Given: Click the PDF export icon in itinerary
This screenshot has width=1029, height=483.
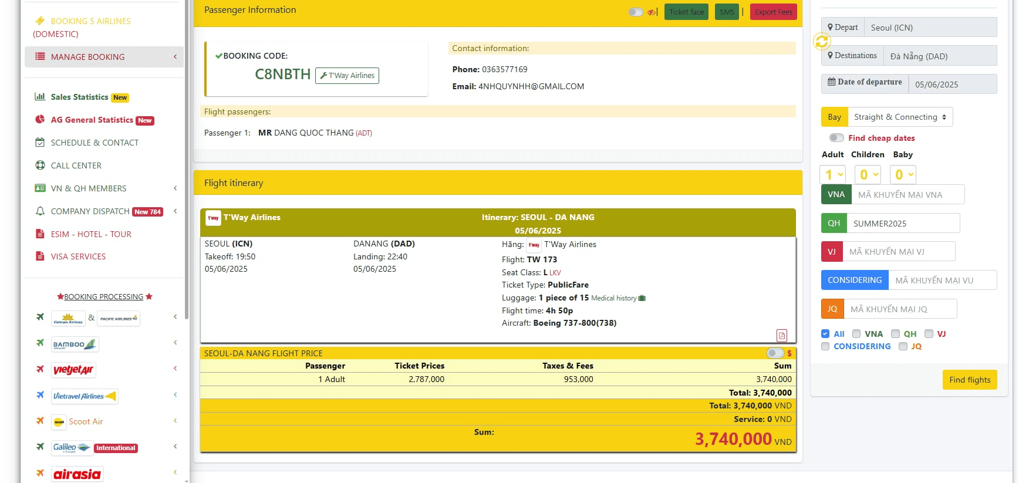Looking at the screenshot, I should [x=781, y=335].
